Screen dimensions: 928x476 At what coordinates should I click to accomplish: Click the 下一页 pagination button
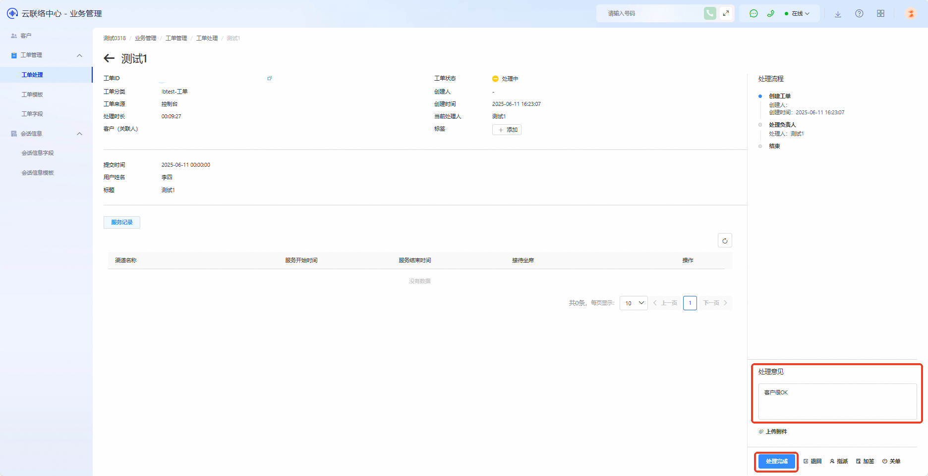click(x=715, y=303)
